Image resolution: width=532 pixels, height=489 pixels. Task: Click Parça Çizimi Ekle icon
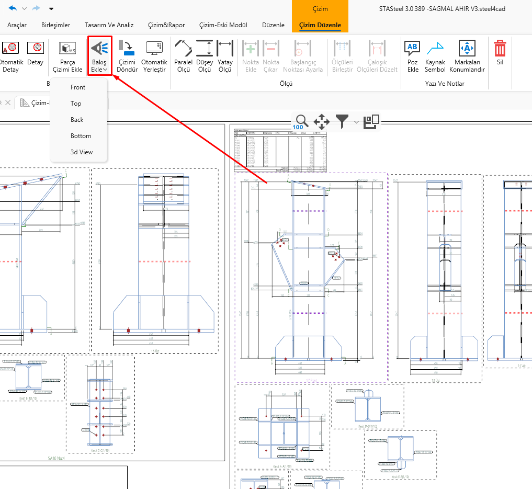(x=67, y=50)
